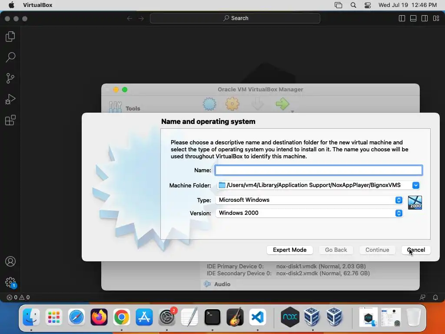Click the Name input field
The width and height of the screenshot is (445, 334).
(319, 170)
